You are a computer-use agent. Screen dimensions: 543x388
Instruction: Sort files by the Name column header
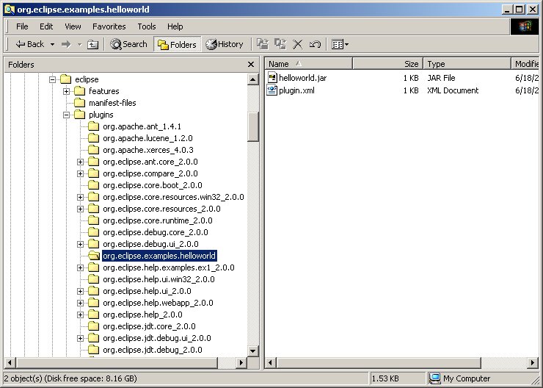point(308,64)
